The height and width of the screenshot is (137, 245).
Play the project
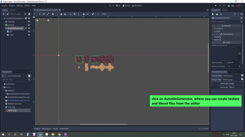216,6
